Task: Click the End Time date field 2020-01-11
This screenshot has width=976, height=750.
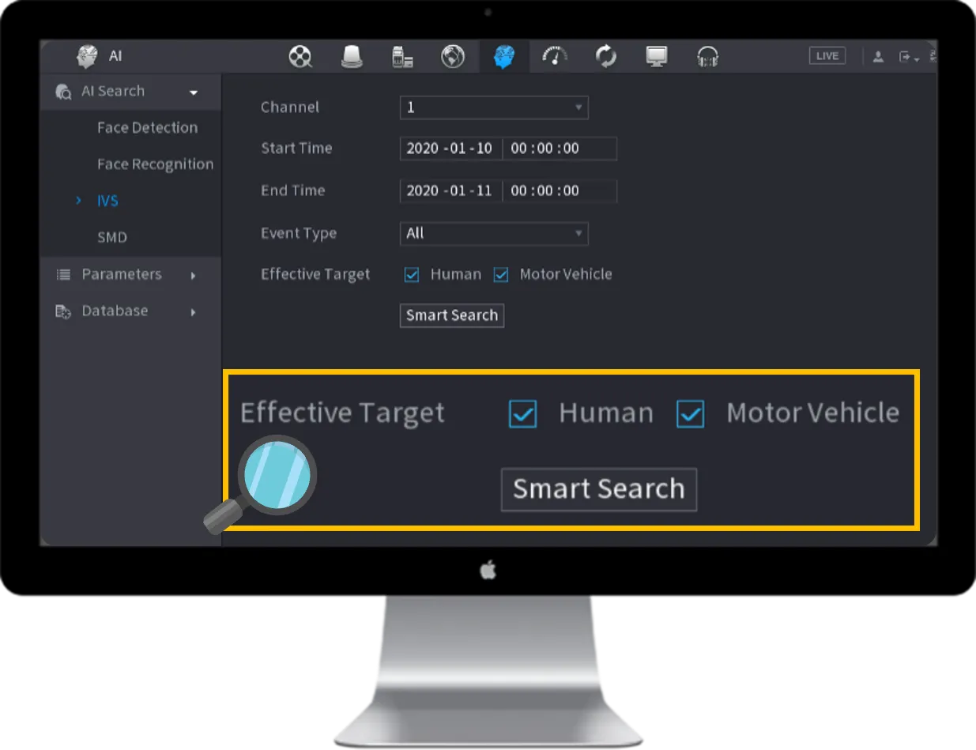Action: (x=450, y=190)
